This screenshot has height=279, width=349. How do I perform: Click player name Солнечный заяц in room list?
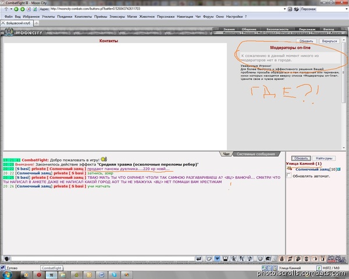pos(312,169)
